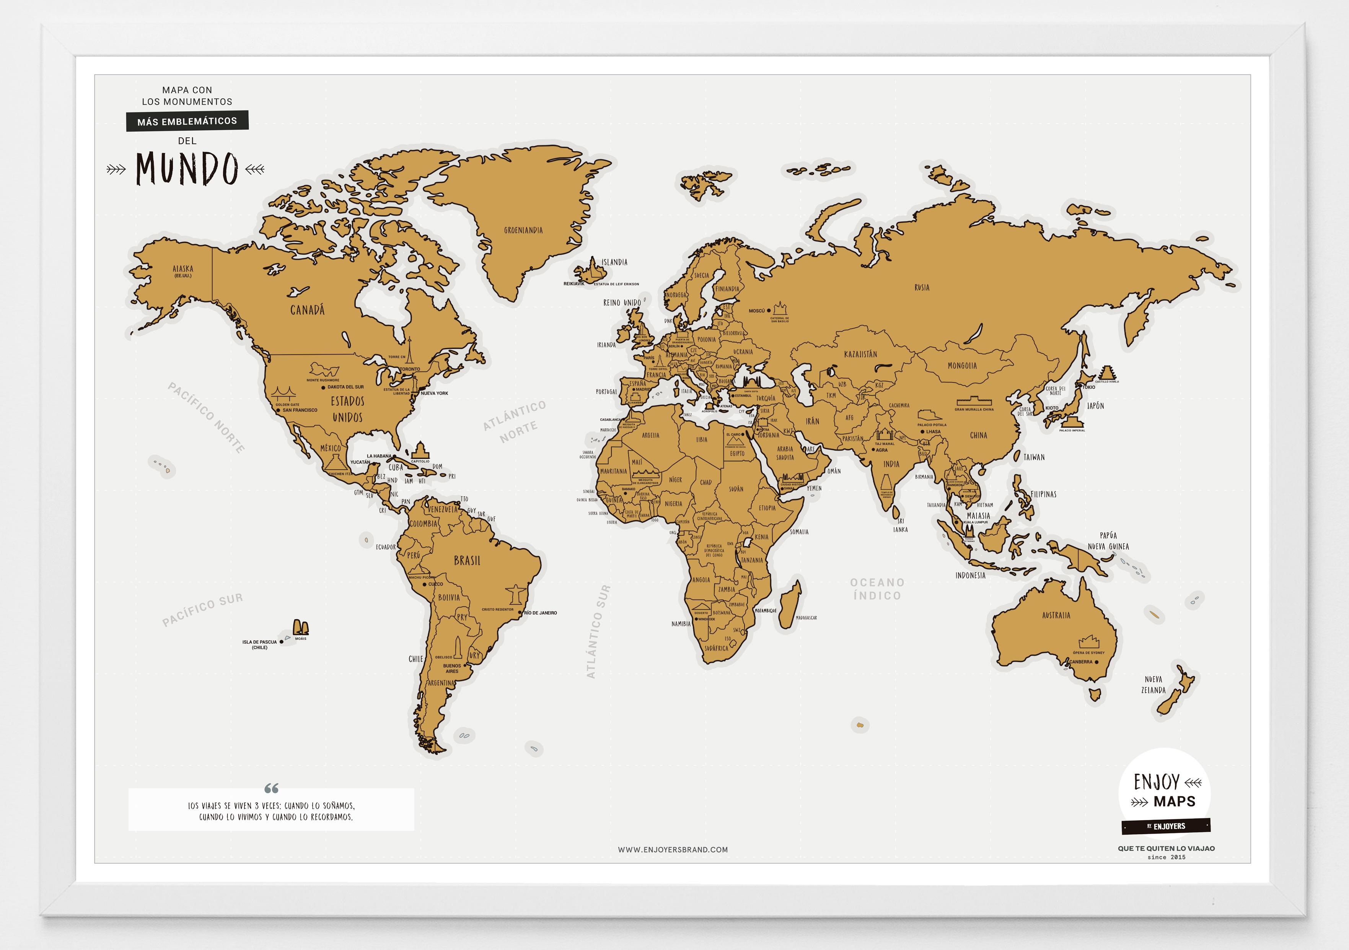
Task: Click the GROENLANDIA label
Action: click(523, 230)
